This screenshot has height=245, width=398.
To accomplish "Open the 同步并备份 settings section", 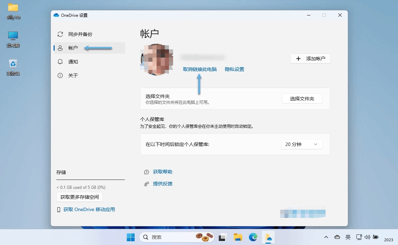I will point(89,34).
